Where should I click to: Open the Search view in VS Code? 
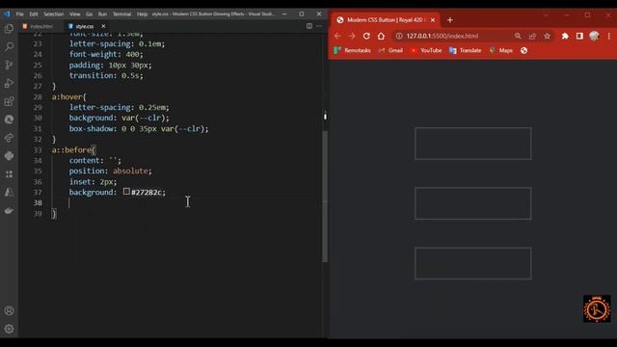(x=9, y=46)
